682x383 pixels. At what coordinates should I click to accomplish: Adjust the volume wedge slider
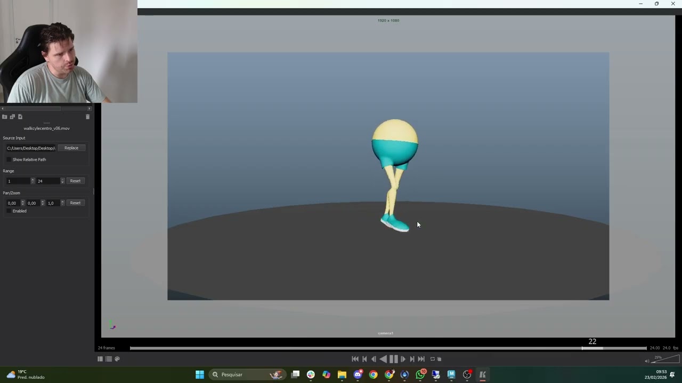point(665,359)
